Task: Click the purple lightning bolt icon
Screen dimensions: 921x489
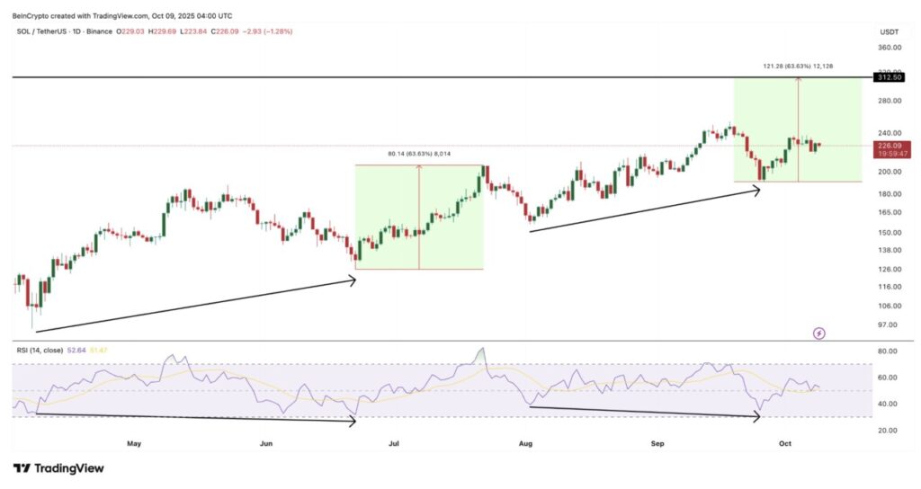Action: tap(819, 333)
